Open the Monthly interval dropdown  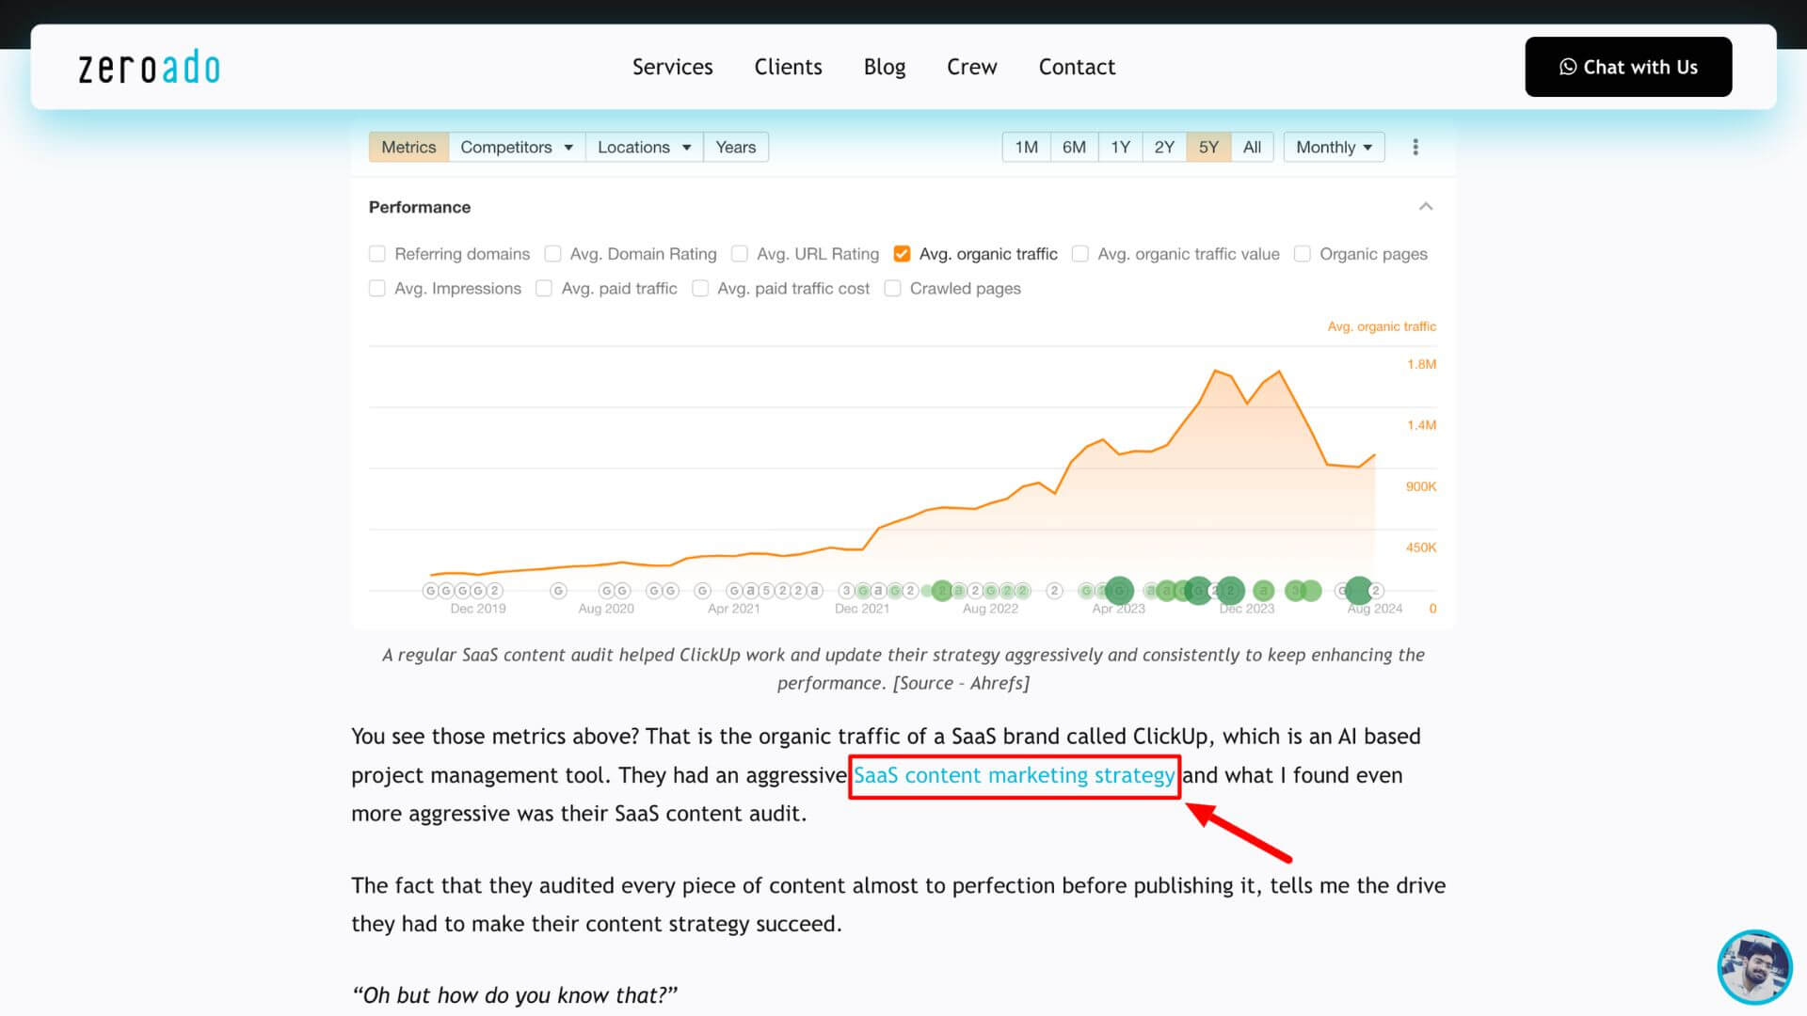(1334, 147)
